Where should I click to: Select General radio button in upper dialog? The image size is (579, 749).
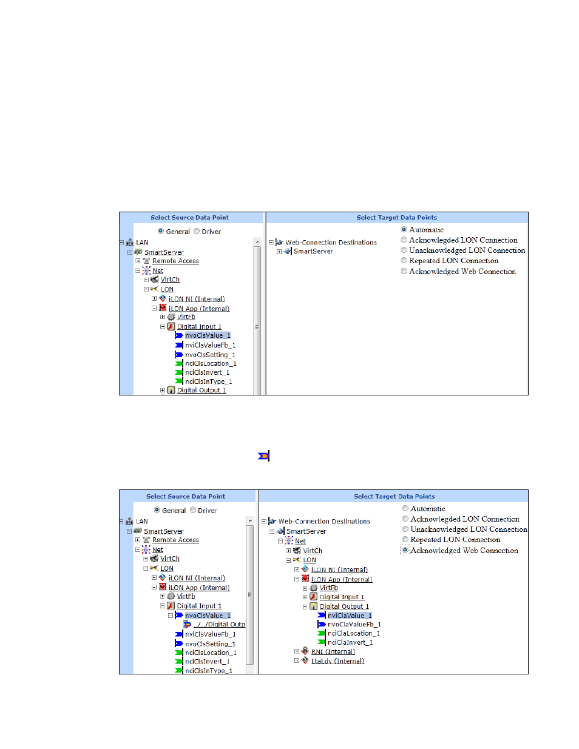pyautogui.click(x=161, y=231)
